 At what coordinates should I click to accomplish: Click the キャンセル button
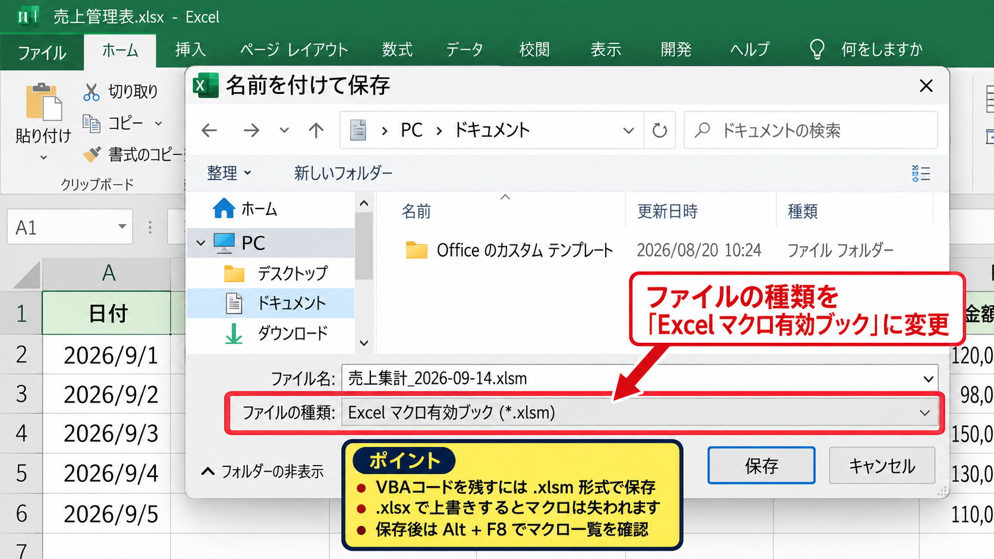click(x=882, y=466)
